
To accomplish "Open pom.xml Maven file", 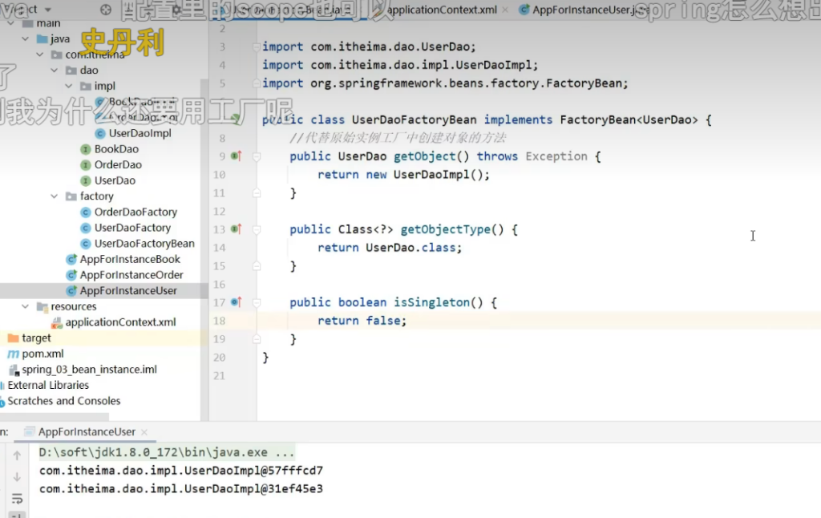I will coord(42,354).
